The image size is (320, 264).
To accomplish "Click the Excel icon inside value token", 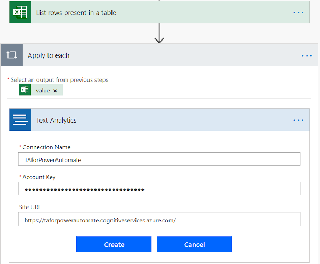I will pyautogui.click(x=25, y=90).
